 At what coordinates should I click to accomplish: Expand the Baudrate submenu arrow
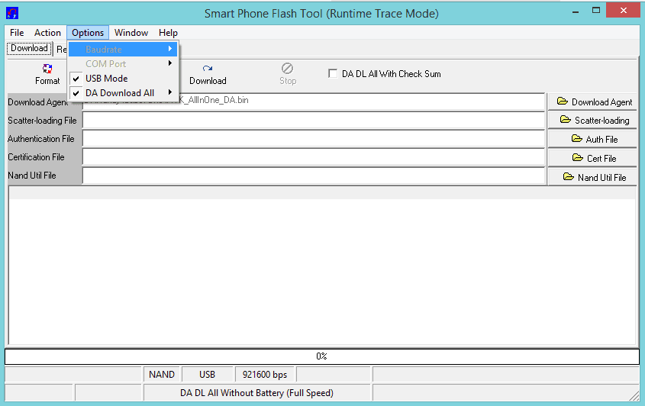click(170, 49)
